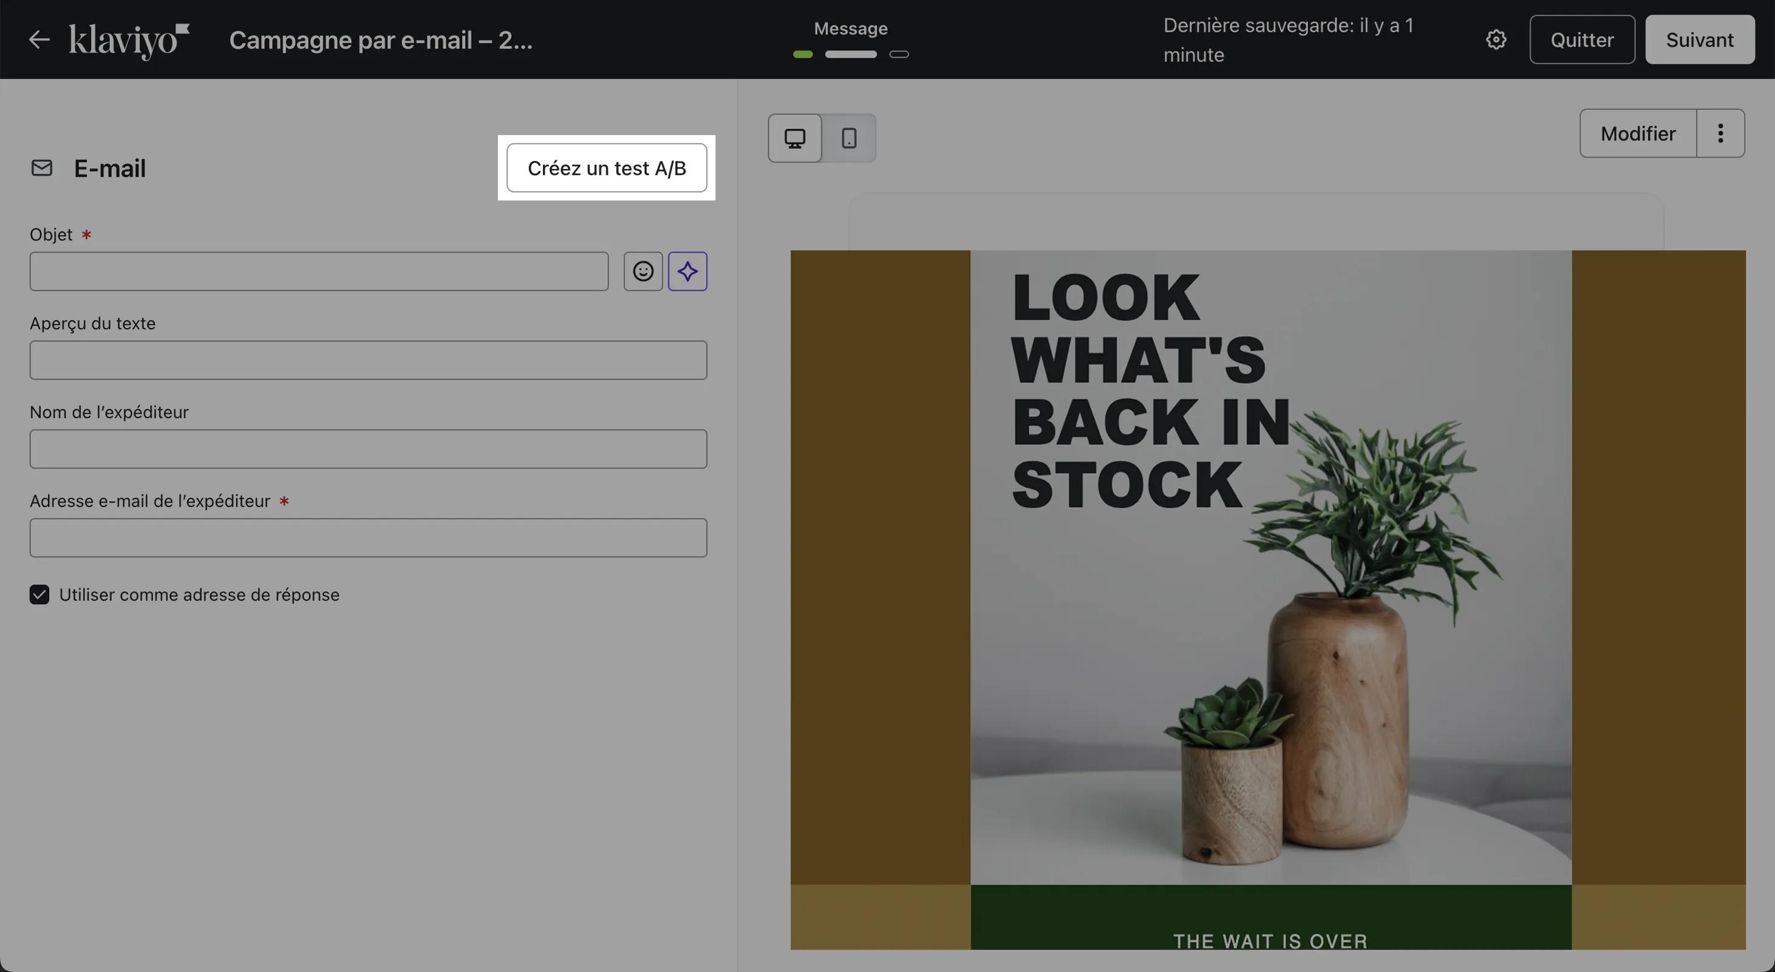Click the first green progress step
The width and height of the screenshot is (1775, 972).
point(803,54)
